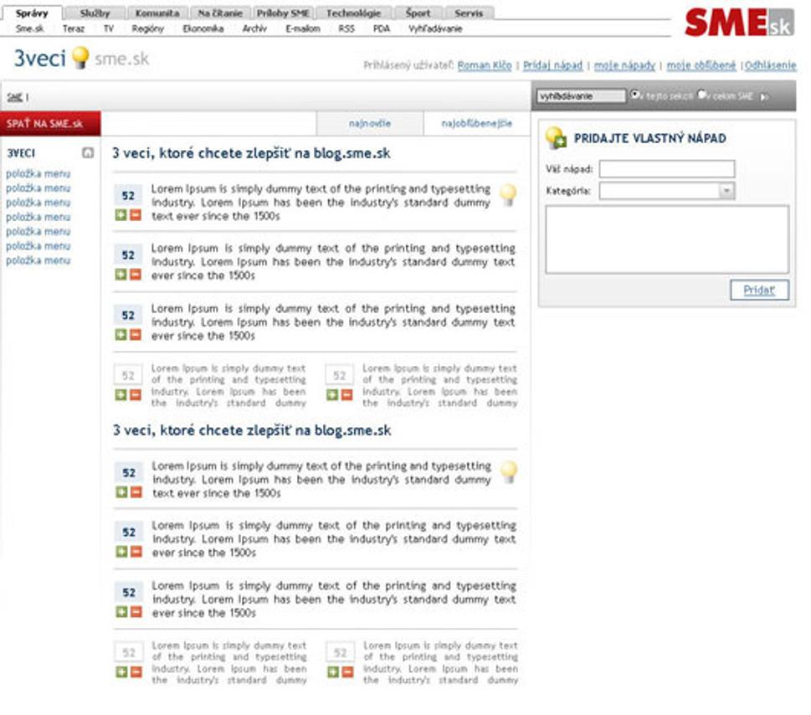Click the add-idea lightbulb icon beside Pridajte vlastný nápad

(556, 138)
